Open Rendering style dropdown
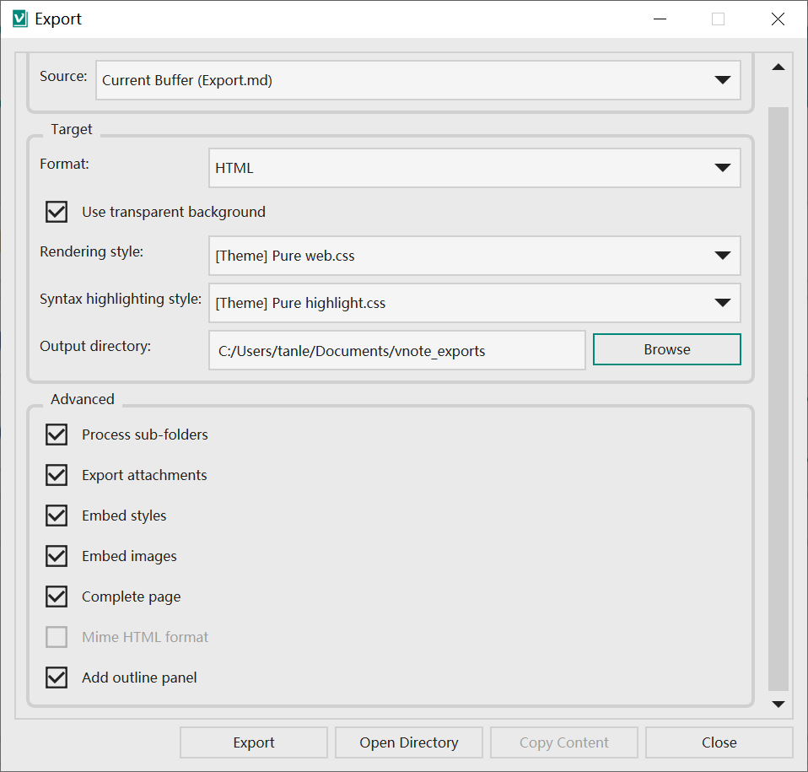808x772 pixels. tap(475, 256)
